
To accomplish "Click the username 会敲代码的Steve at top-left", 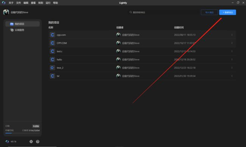I will tap(19, 12).
